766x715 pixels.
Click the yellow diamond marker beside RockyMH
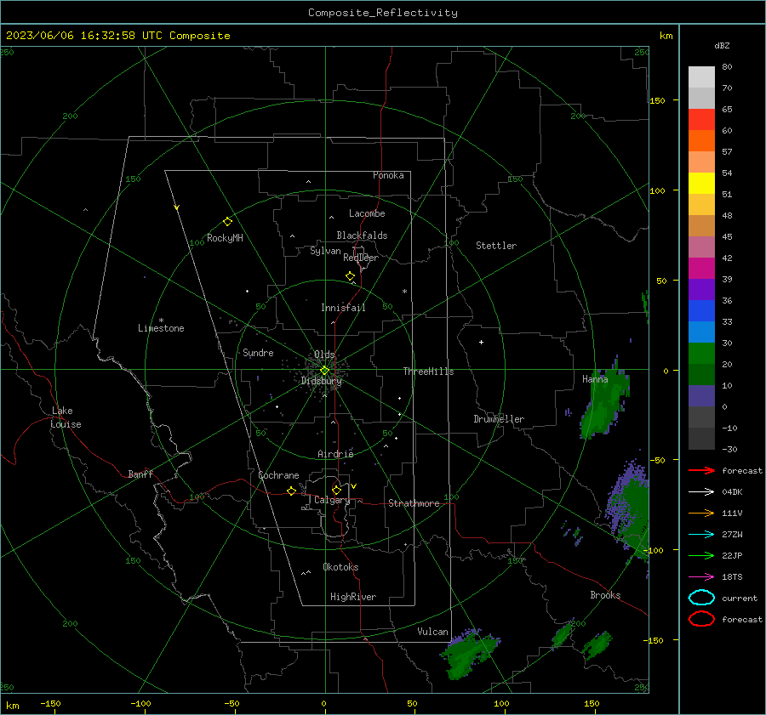227,222
